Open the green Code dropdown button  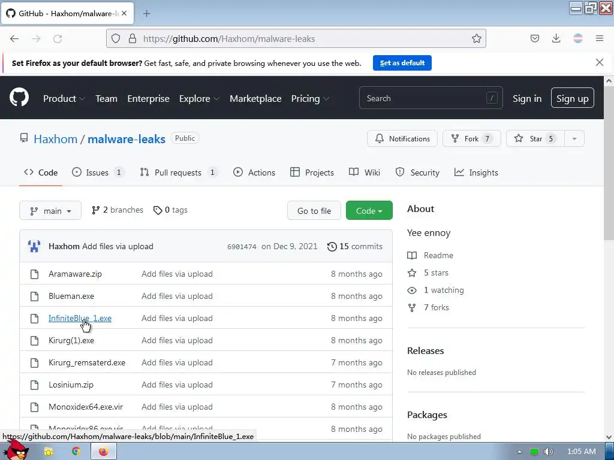[x=369, y=211]
